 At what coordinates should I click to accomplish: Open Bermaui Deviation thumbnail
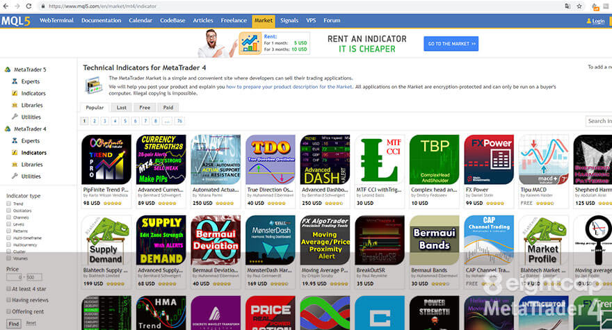pyautogui.click(x=216, y=240)
